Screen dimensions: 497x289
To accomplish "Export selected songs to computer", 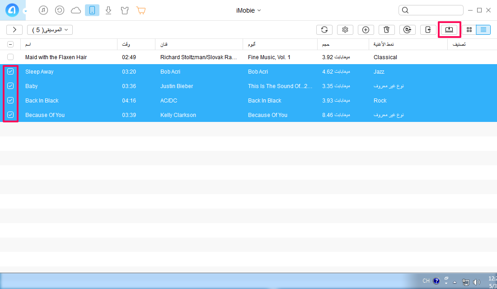I will coord(449,30).
